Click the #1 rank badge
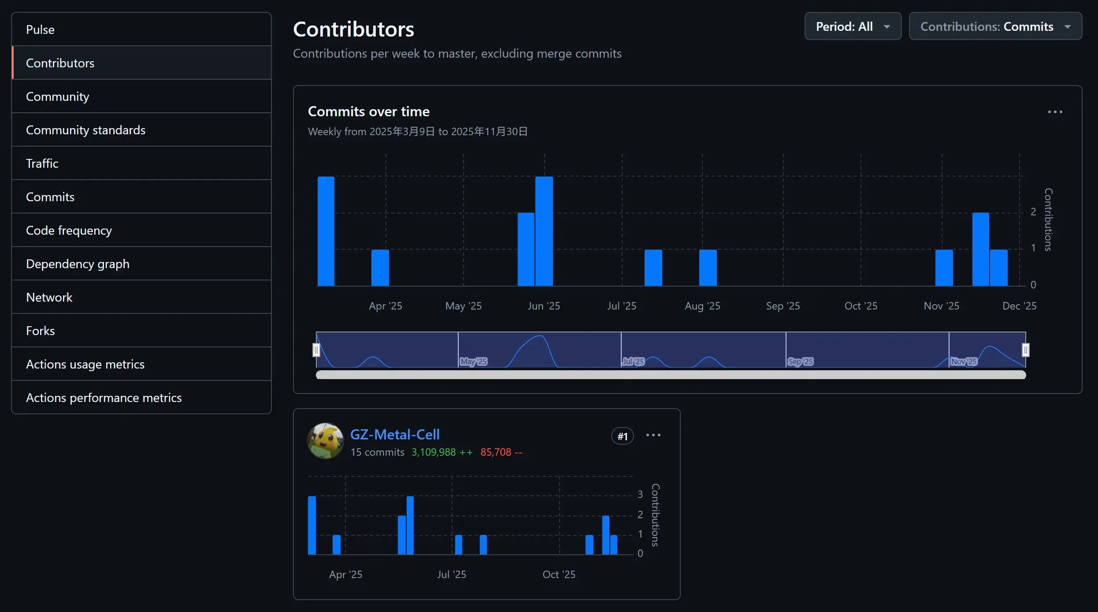 click(622, 436)
